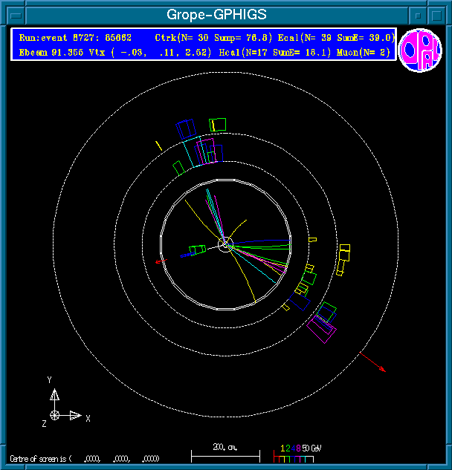The width and height of the screenshot is (452, 470).
Task: Select the red dot left of detector
Action: 158,262
